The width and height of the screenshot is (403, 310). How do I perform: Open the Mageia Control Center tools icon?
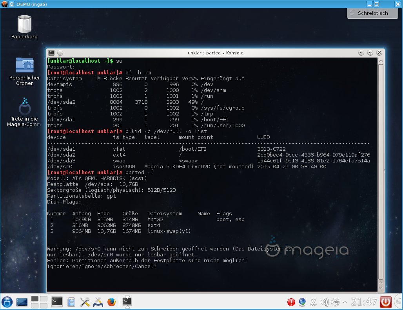pyautogui.click(x=85, y=302)
